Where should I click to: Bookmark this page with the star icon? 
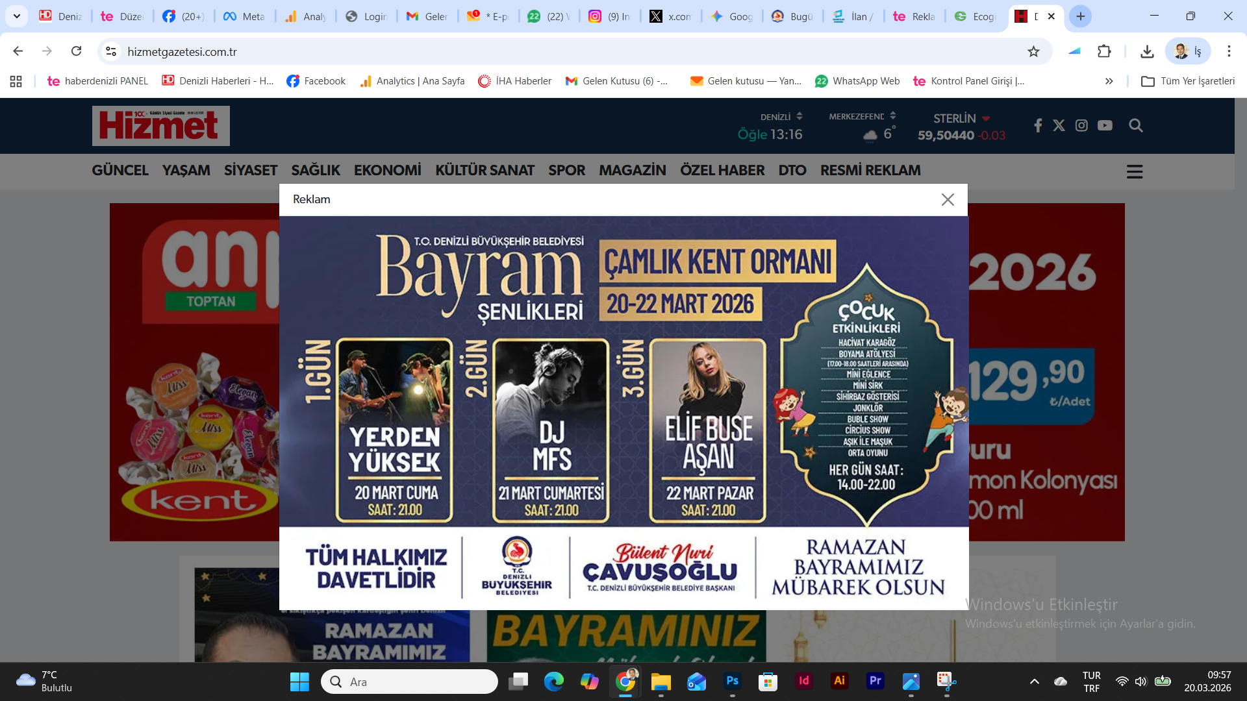[x=1033, y=51]
